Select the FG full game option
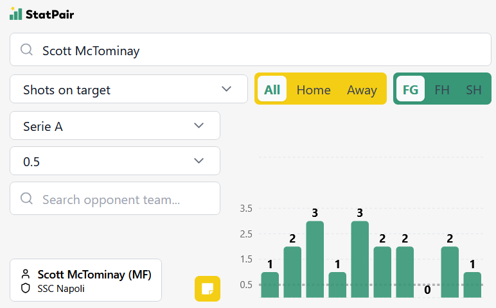This screenshot has height=308, width=496. coord(410,89)
